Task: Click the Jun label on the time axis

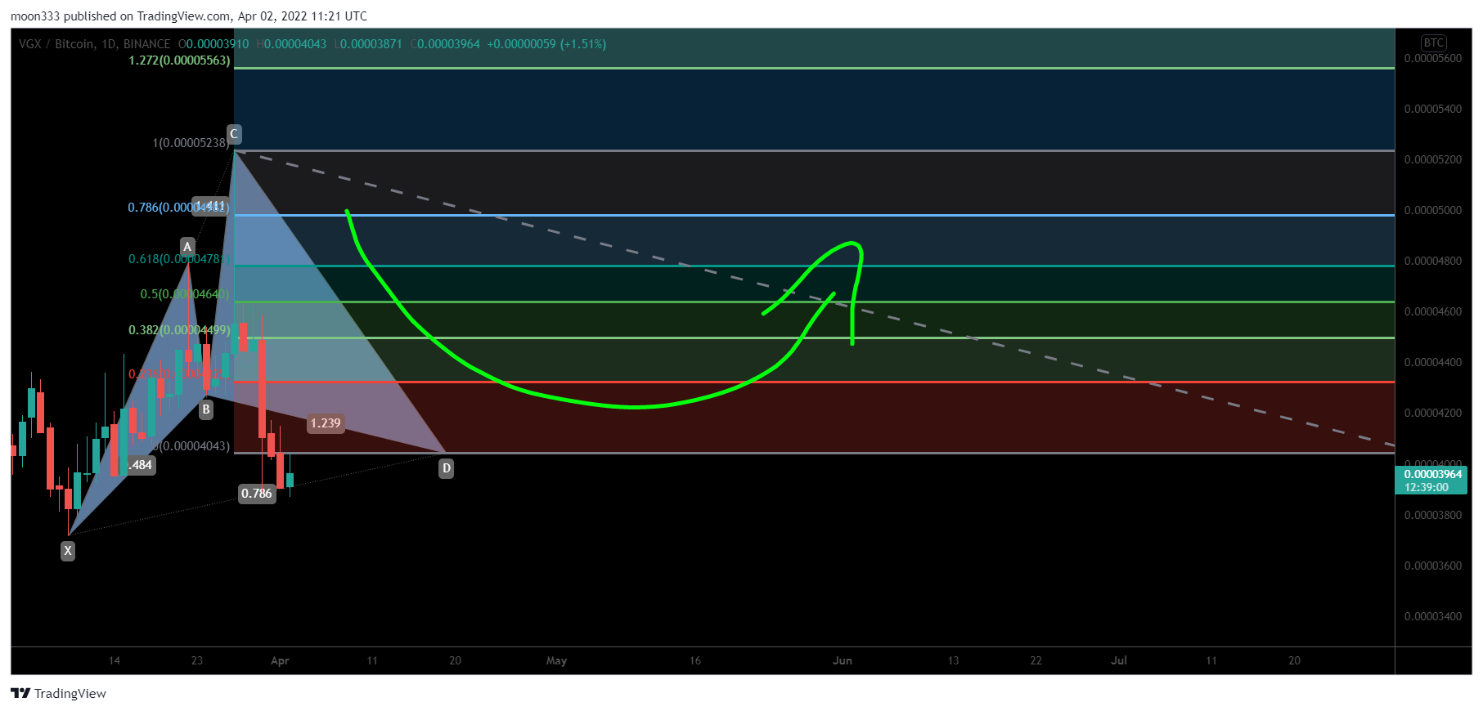Action: point(842,661)
